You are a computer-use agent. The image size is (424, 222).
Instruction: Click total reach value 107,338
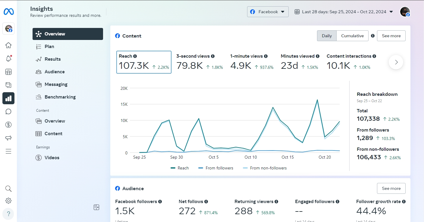(x=368, y=119)
